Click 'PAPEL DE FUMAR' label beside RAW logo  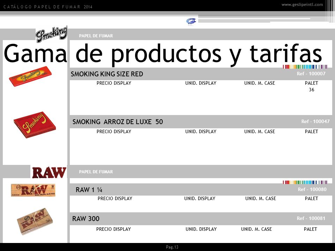pos(96,172)
